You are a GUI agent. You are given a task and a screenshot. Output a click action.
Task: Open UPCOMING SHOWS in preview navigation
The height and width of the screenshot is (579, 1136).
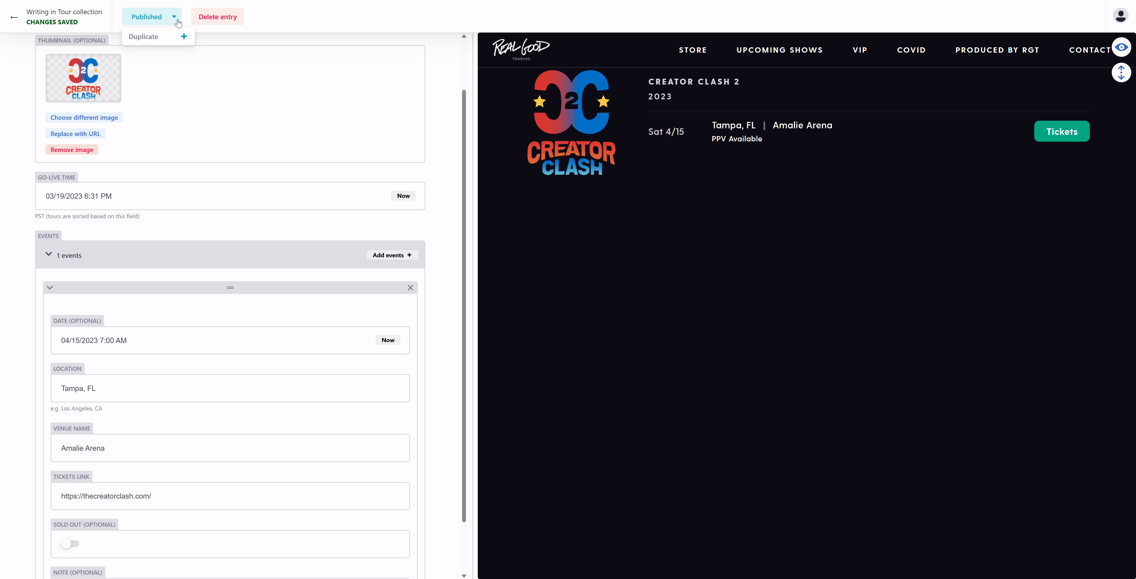click(779, 50)
